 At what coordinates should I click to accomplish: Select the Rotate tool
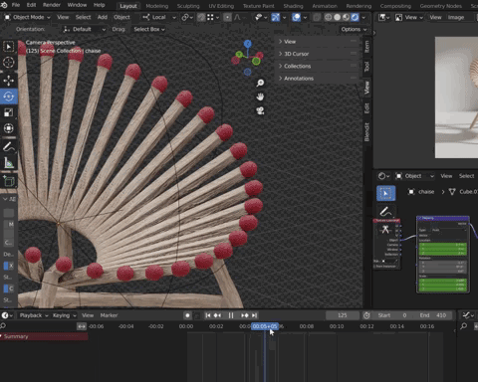click(9, 96)
